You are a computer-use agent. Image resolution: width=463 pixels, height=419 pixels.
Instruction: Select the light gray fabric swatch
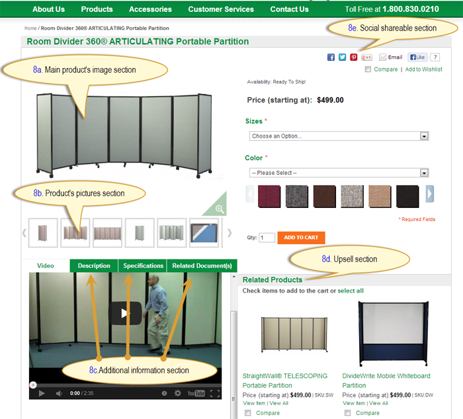click(352, 196)
